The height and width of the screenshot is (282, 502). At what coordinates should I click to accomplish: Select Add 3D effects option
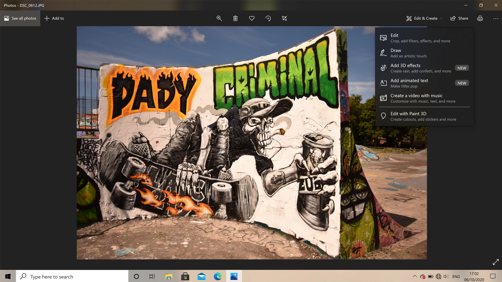420,68
